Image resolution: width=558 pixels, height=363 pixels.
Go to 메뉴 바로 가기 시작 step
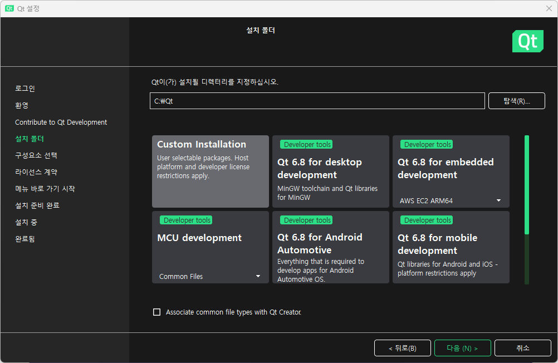tap(45, 189)
